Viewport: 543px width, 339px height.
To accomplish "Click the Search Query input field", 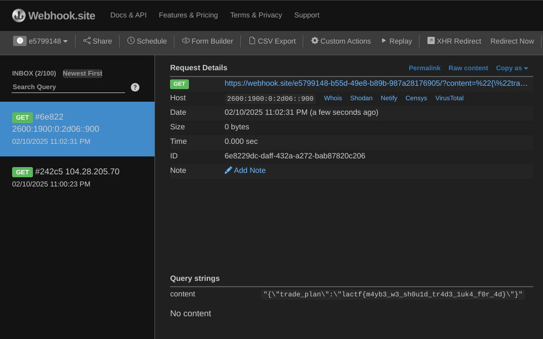I will [68, 87].
